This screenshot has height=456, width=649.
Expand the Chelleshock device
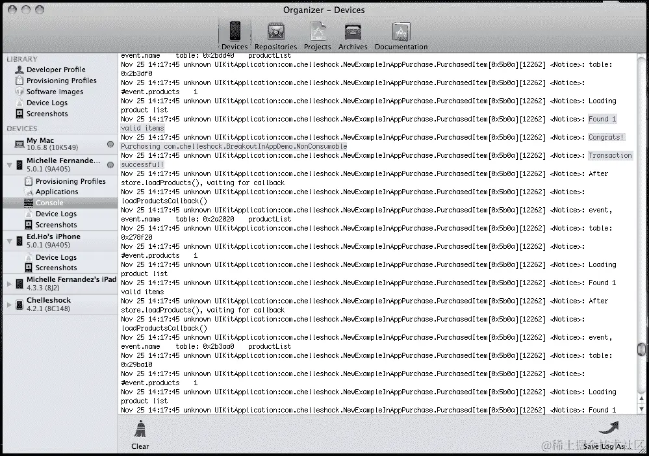[9, 305]
